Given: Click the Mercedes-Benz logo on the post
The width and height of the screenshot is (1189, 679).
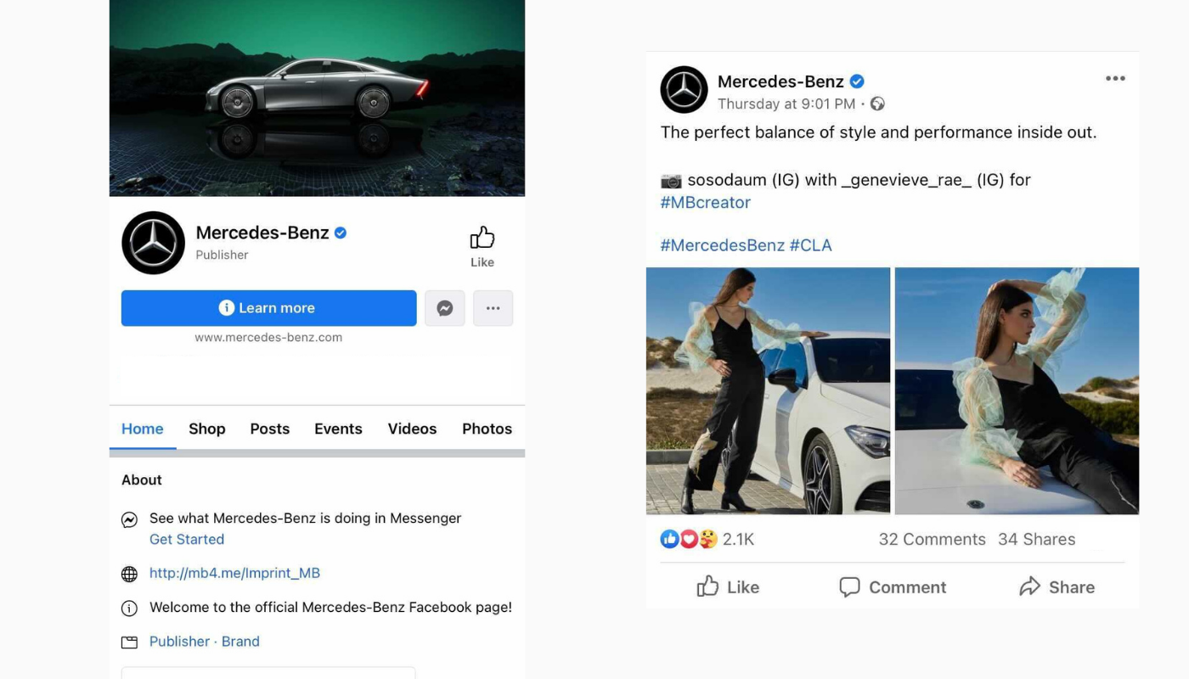Looking at the screenshot, I should [684, 89].
